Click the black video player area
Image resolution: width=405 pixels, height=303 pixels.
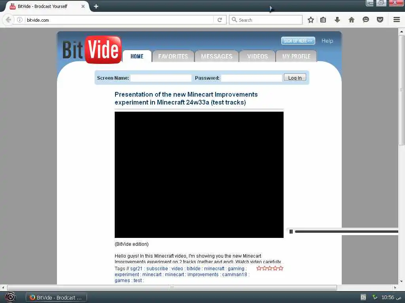199,175
